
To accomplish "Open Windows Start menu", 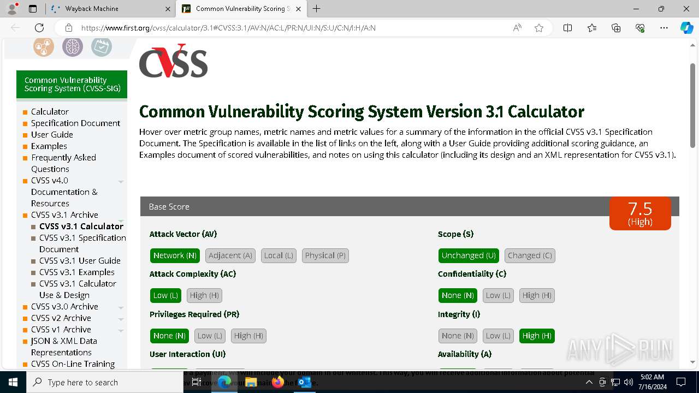I will point(13,382).
